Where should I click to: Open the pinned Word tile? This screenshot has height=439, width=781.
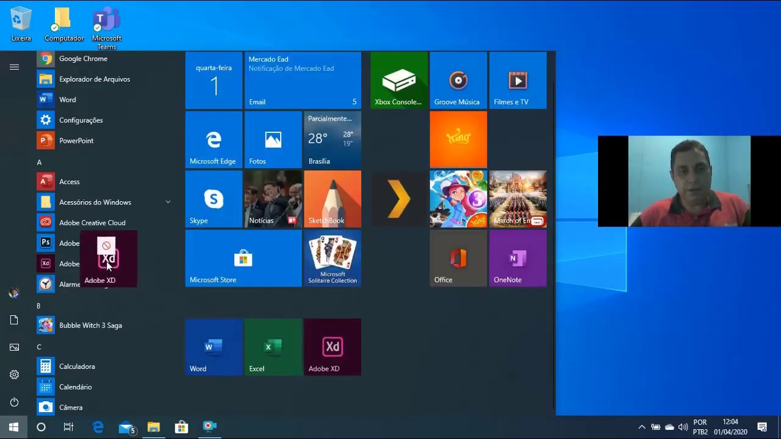[214, 347]
